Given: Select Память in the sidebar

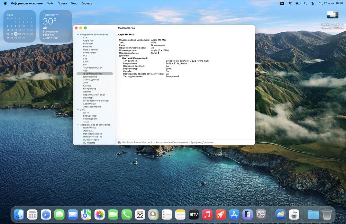Looking at the screenshot, I should coord(87,92).
